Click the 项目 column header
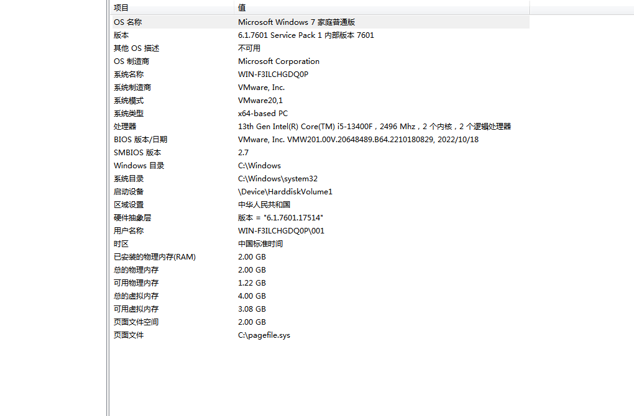Viewport: 634px width, 416px height. (172, 7)
